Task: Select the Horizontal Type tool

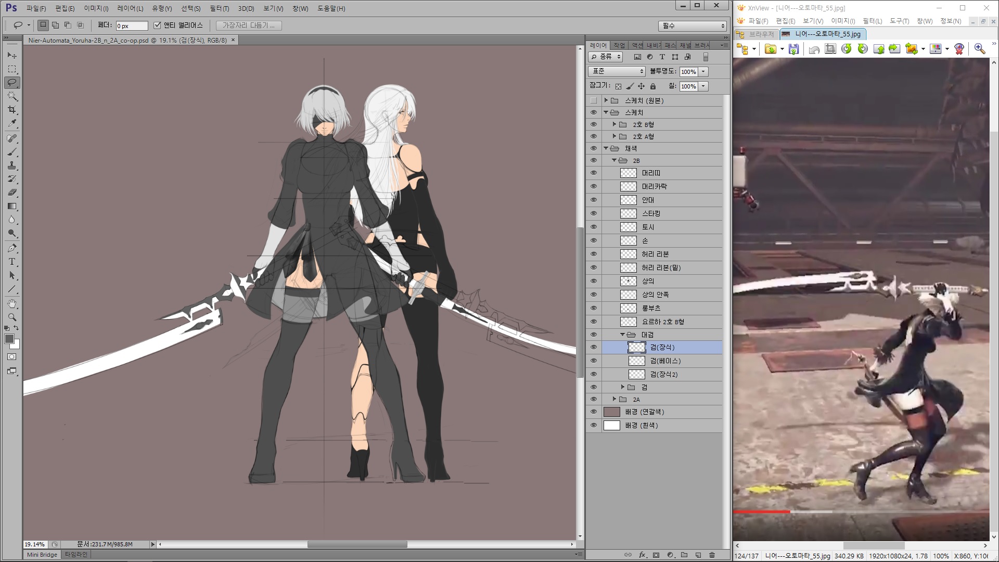Action: coord(12,262)
